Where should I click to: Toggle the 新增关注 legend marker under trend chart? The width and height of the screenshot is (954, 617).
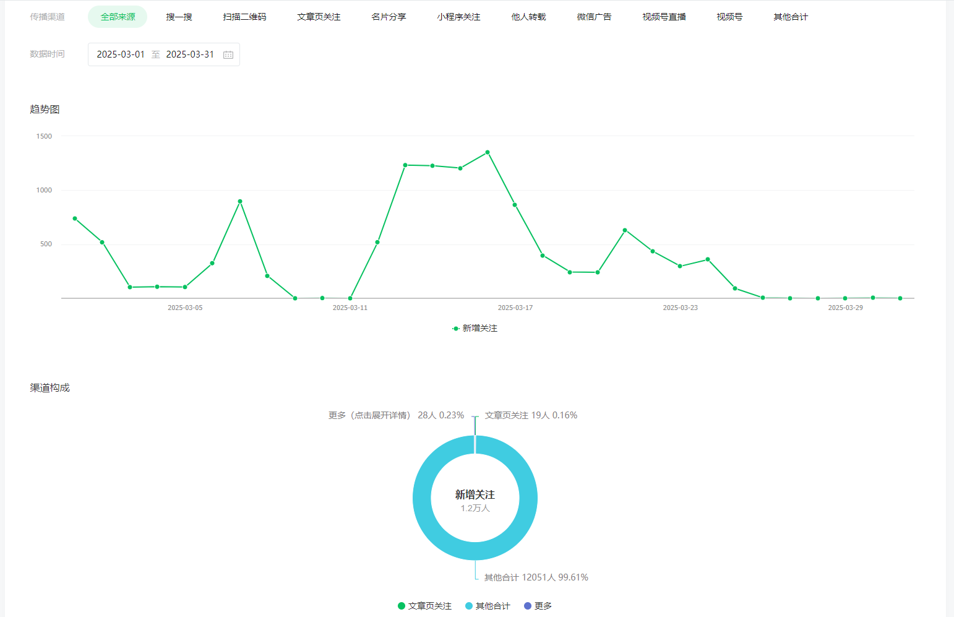tap(456, 329)
